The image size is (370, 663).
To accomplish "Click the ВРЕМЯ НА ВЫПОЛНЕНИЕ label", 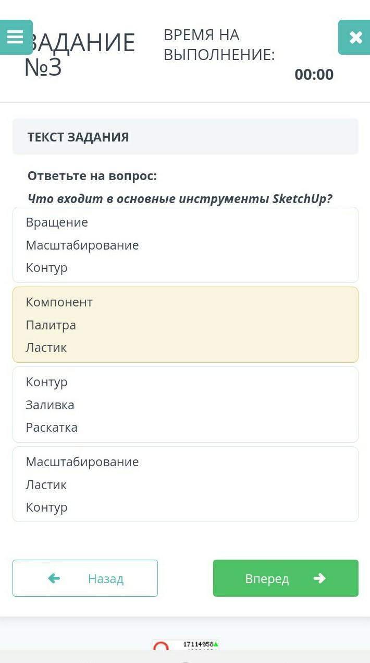I will click(x=219, y=44).
